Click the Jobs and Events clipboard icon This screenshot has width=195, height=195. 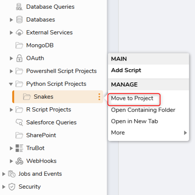12,174
